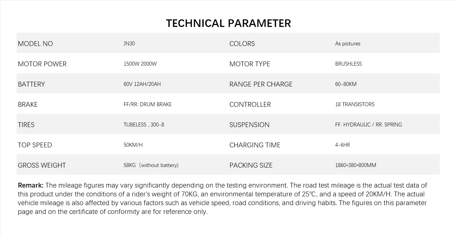The height and width of the screenshot is (236, 457).
Task: Click the 1860*380*800MM packing size
Action: (x=355, y=165)
